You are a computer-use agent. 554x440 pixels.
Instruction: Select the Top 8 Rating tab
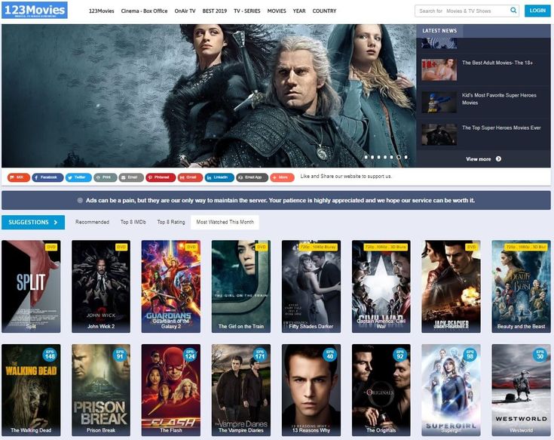tap(171, 222)
